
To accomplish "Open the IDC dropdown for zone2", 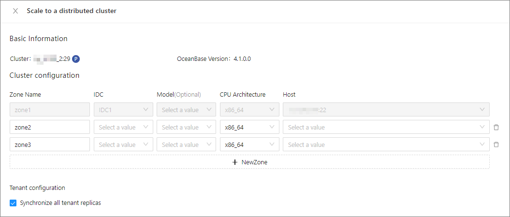I will pos(123,128).
